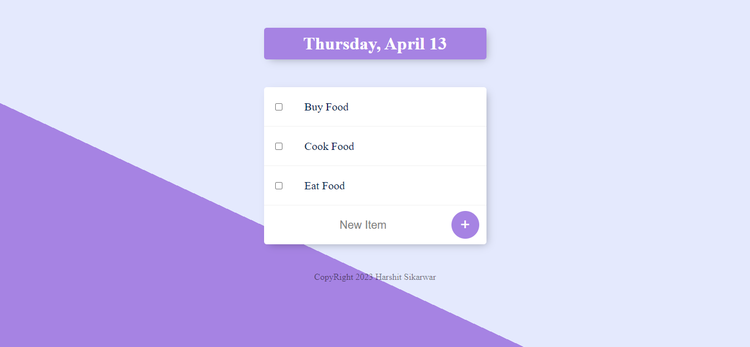
Task: Select the Cook Food task text
Action: pos(329,146)
